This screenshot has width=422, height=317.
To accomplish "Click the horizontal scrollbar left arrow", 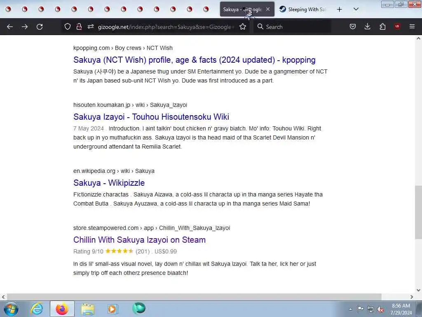I will (x=3, y=297).
